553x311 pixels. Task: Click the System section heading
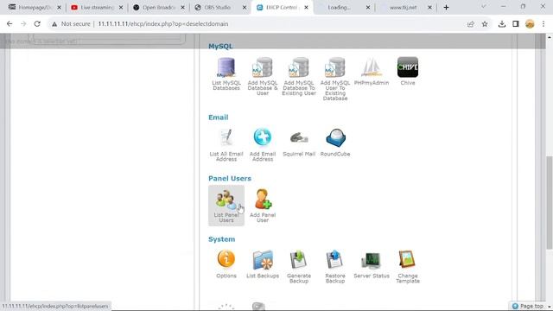click(x=221, y=239)
